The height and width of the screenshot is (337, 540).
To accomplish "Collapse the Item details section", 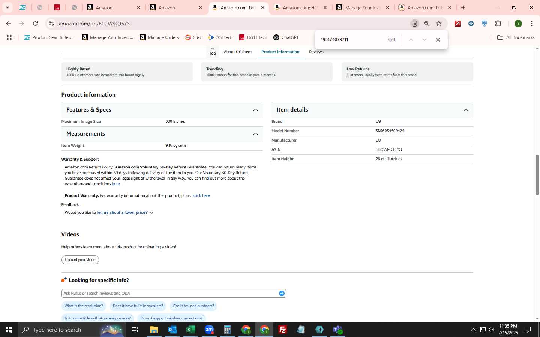I will (x=466, y=110).
